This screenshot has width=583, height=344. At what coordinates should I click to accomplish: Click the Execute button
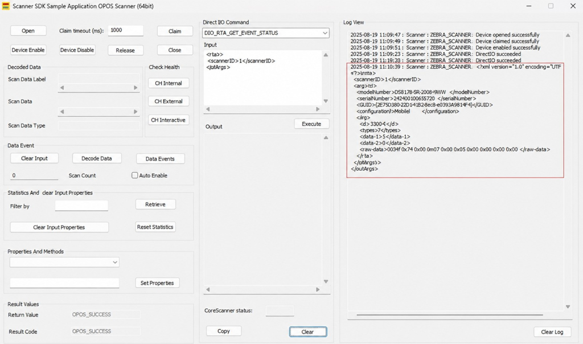[311, 124]
